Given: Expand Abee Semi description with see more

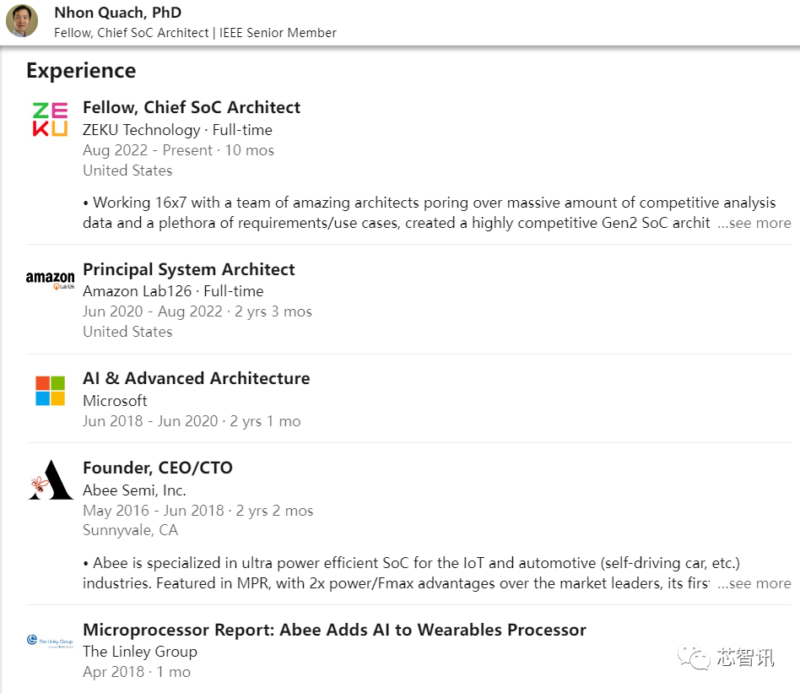Looking at the screenshot, I should click(754, 583).
